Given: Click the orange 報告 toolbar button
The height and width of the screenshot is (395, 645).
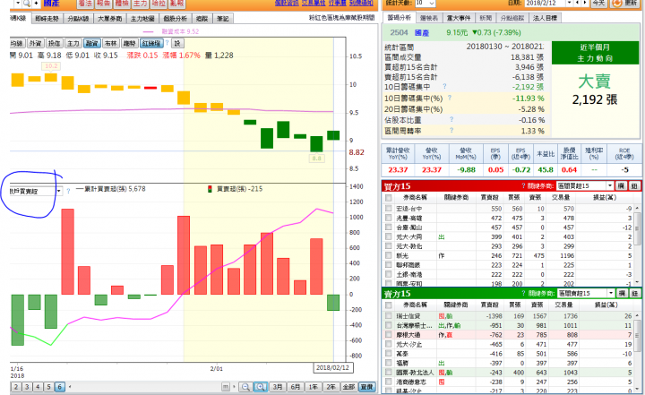Looking at the screenshot, I should tap(103, 4).
